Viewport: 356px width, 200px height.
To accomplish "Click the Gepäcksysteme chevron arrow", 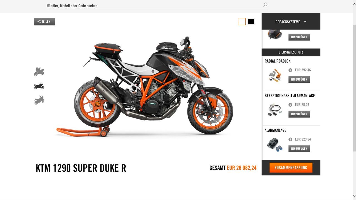I will (305, 21).
